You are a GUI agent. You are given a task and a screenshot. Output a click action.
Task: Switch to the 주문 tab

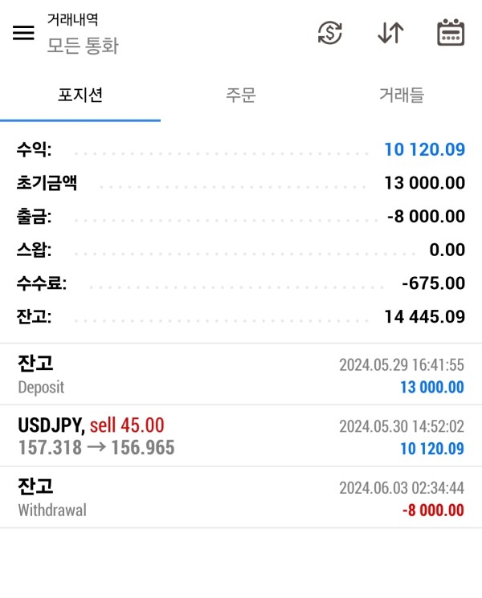pos(241,96)
